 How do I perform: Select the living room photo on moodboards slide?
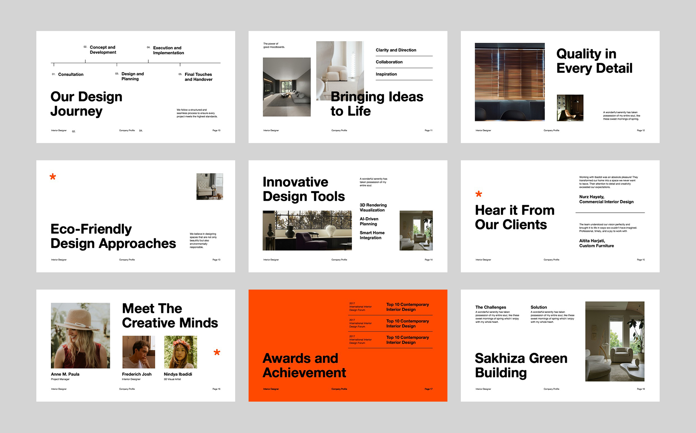[x=286, y=87]
